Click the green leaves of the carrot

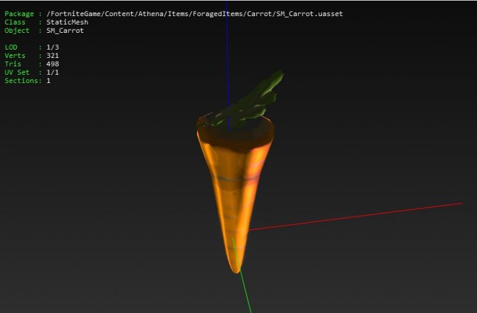[248, 102]
